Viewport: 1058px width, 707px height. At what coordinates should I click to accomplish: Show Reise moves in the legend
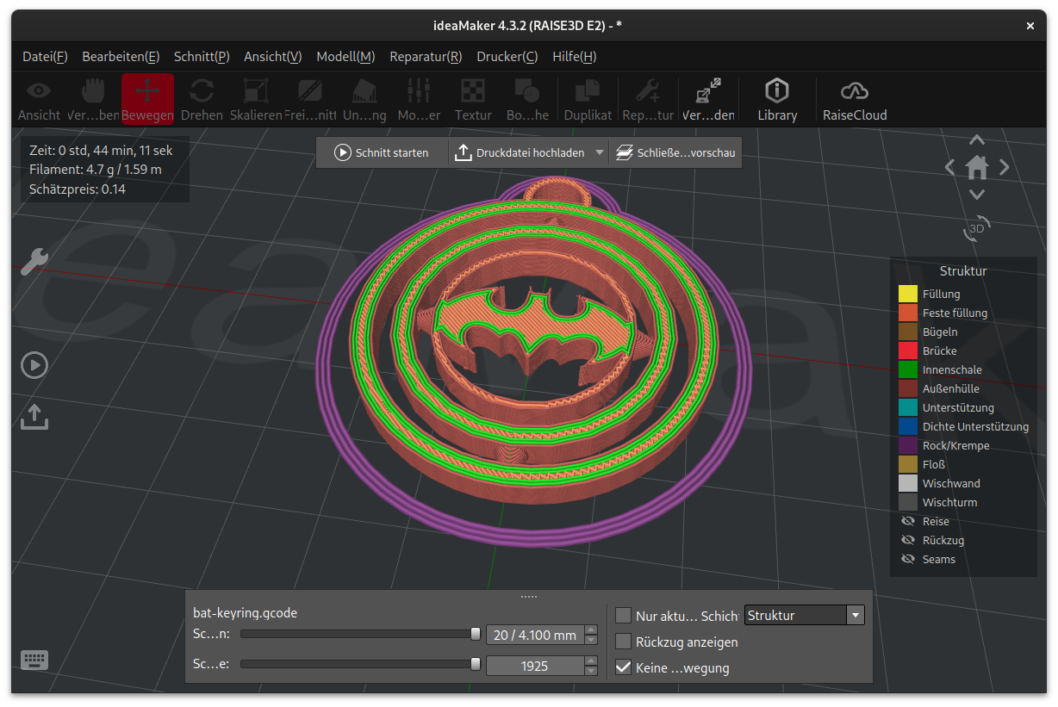point(907,521)
